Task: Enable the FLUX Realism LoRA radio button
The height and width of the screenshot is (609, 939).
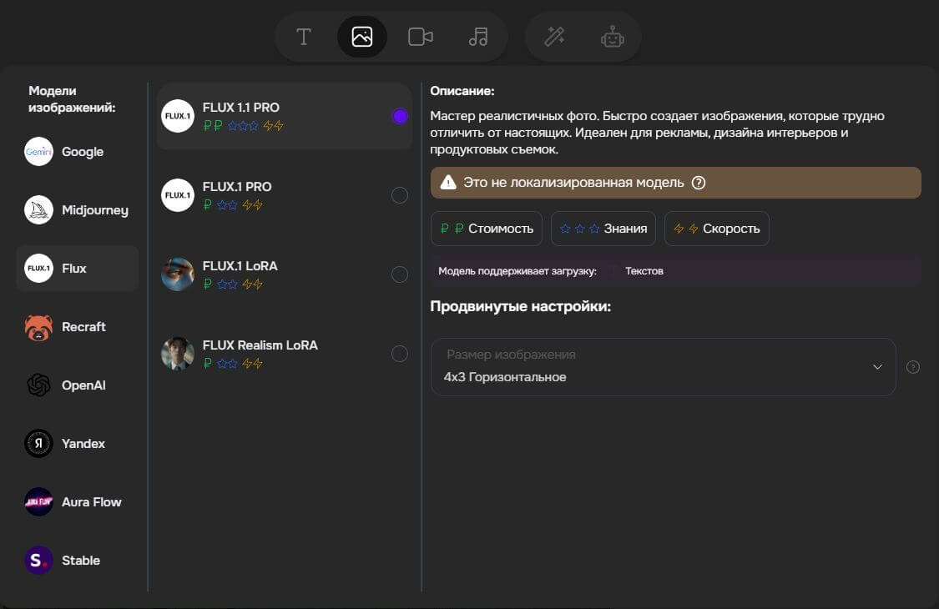Action: 400,354
